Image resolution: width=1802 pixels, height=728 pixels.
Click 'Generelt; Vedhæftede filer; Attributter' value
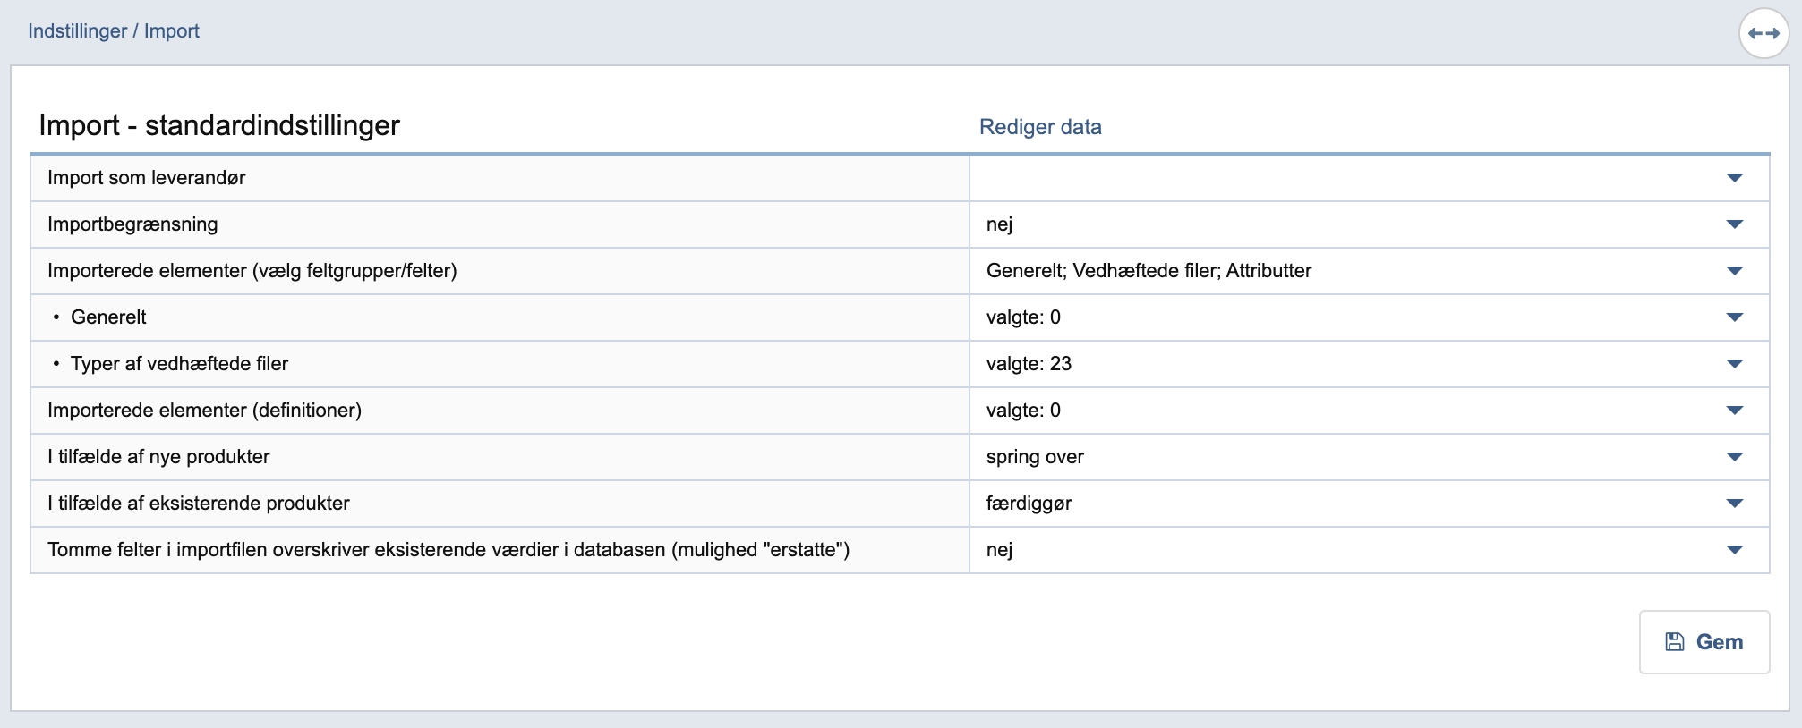[1149, 271]
